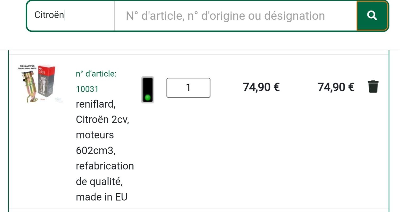Select the quantity field showing 1
This screenshot has width=400, height=212.
(188, 87)
